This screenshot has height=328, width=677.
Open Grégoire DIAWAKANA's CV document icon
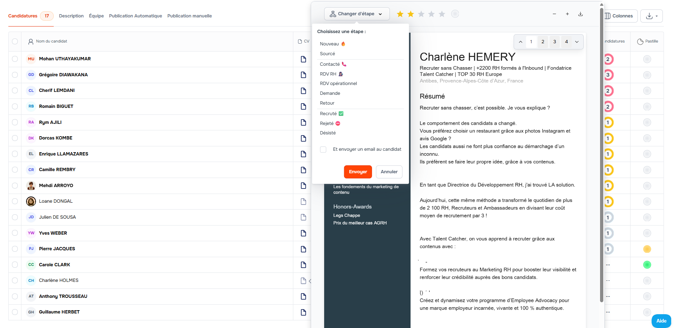click(x=303, y=75)
